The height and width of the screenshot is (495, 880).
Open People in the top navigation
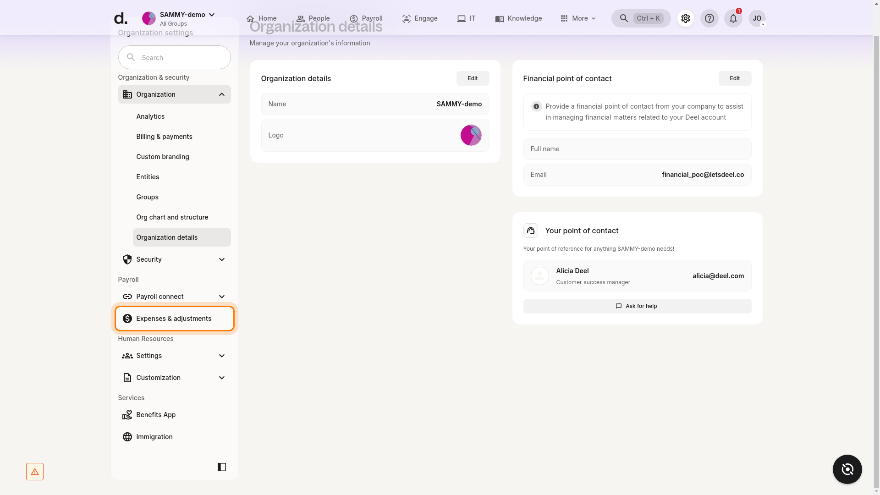pyautogui.click(x=313, y=18)
